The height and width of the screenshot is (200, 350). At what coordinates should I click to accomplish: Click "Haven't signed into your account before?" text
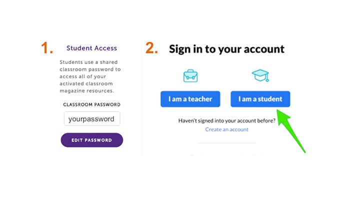[x=226, y=121]
